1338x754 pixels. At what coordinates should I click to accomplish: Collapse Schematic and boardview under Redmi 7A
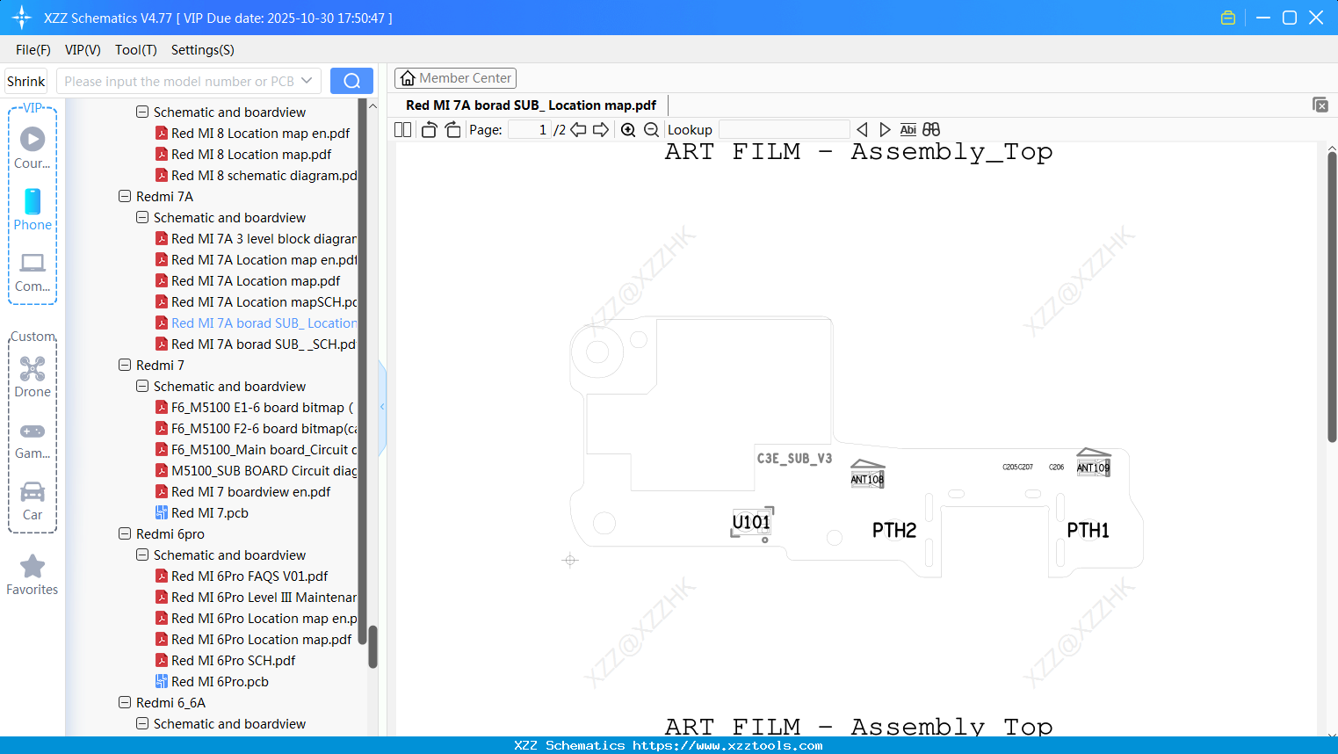[x=142, y=218]
